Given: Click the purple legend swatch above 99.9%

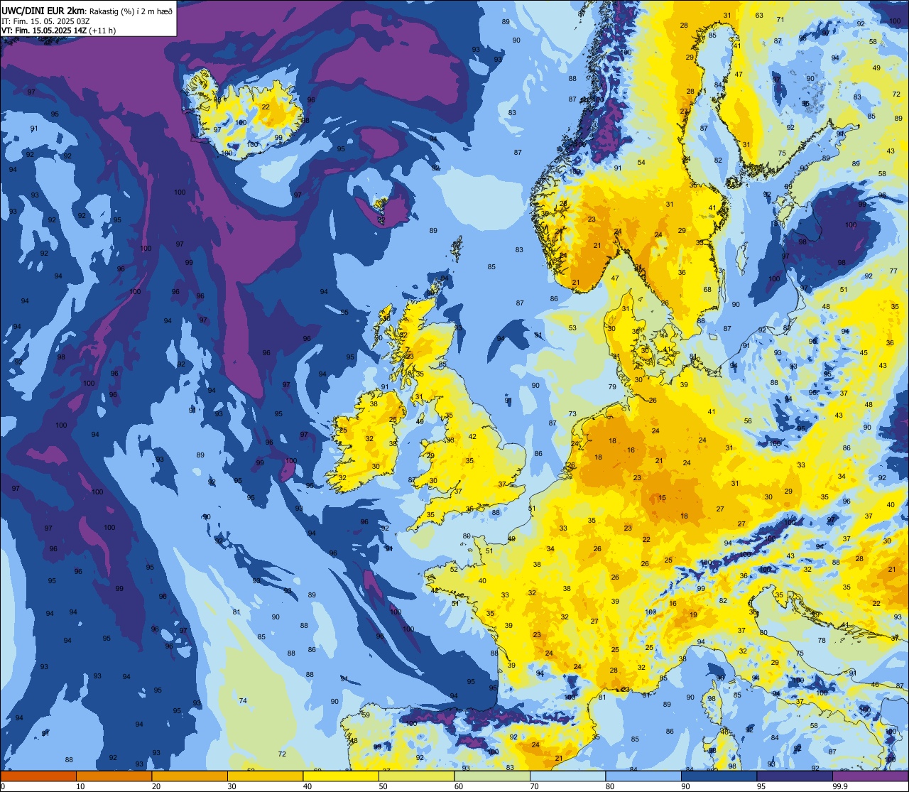Looking at the screenshot, I should click(871, 776).
